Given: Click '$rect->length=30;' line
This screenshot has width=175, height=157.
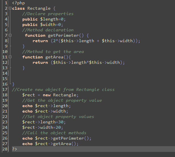Looking at the screenshot, I should tap(44, 122).
